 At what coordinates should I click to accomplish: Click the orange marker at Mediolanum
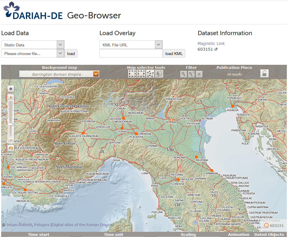124,118
